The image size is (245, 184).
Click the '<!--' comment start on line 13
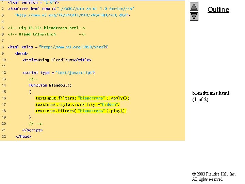tap(33, 79)
